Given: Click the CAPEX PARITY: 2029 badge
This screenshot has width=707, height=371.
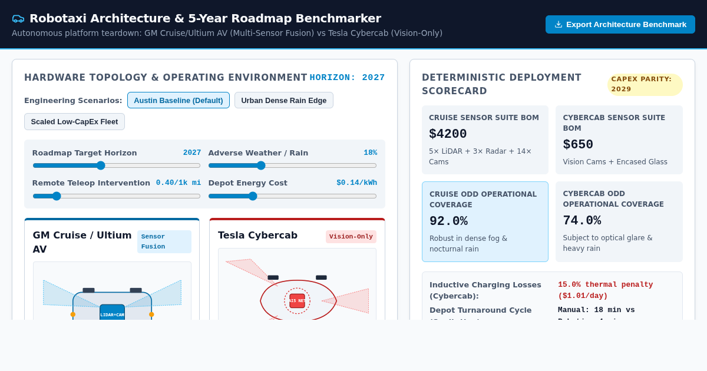Looking at the screenshot, I should click(645, 84).
